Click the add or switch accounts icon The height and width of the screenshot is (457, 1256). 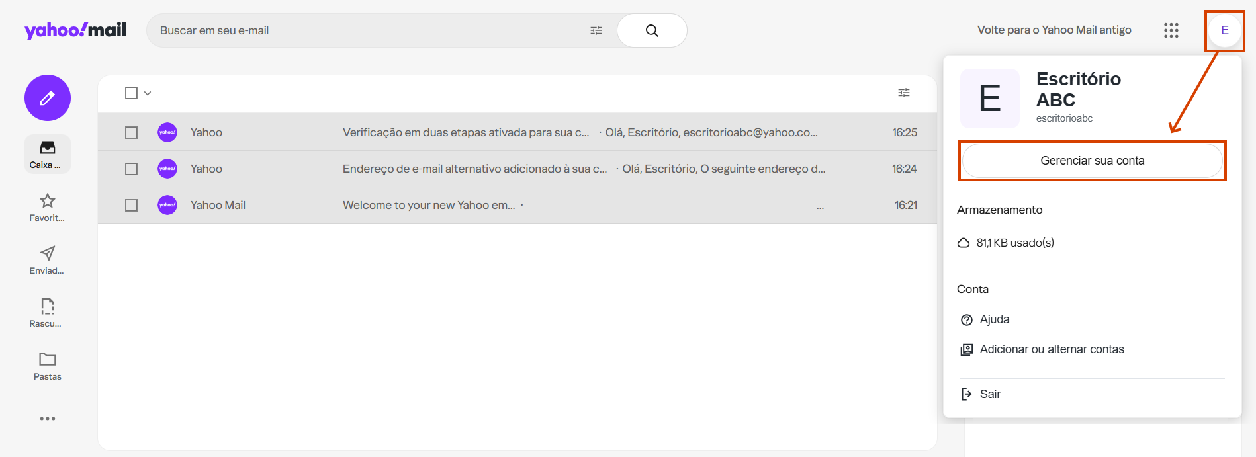[967, 349]
